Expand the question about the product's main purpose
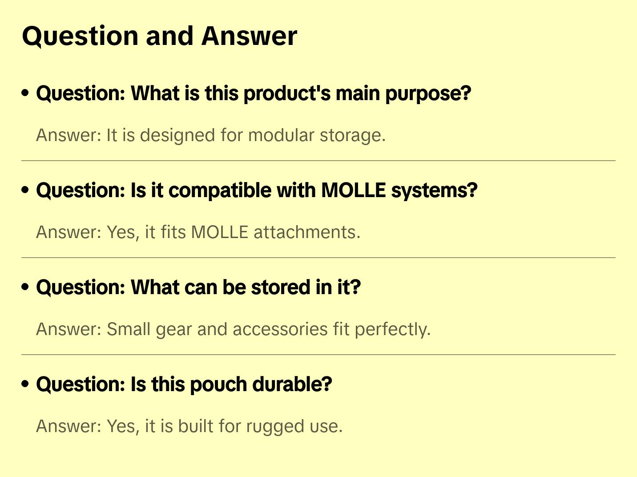Image resolution: width=637 pixels, height=477 pixels. tap(253, 93)
